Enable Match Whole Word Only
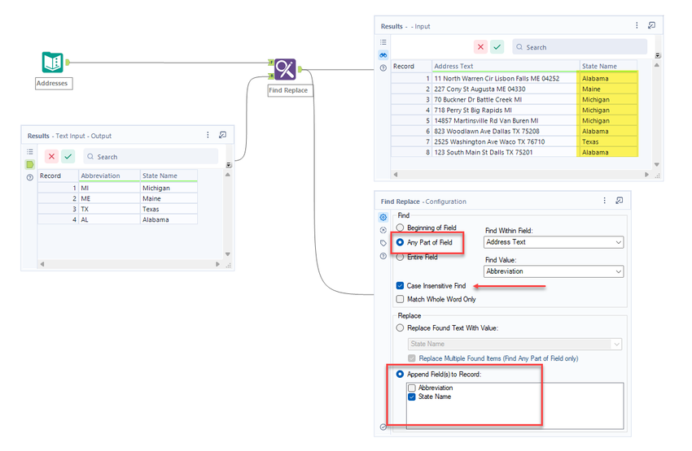Screen dimensions: 692x451 click(x=400, y=299)
